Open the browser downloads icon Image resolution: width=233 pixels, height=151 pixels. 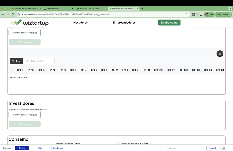pyautogui.click(x=201, y=14)
